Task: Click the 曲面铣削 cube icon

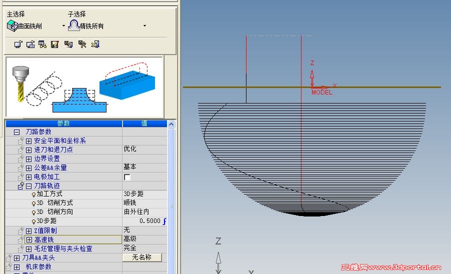Action: coord(12,25)
